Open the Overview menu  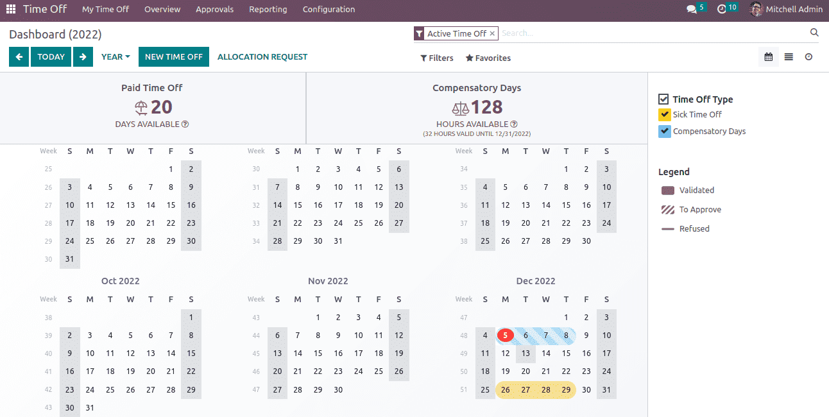pos(162,10)
